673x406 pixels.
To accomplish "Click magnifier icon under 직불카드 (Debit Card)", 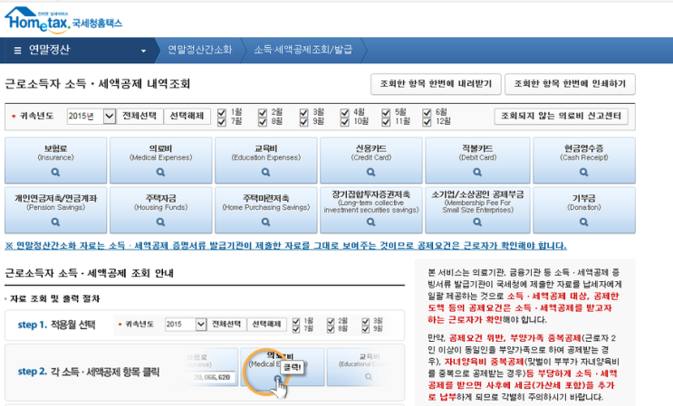I will point(477,172).
